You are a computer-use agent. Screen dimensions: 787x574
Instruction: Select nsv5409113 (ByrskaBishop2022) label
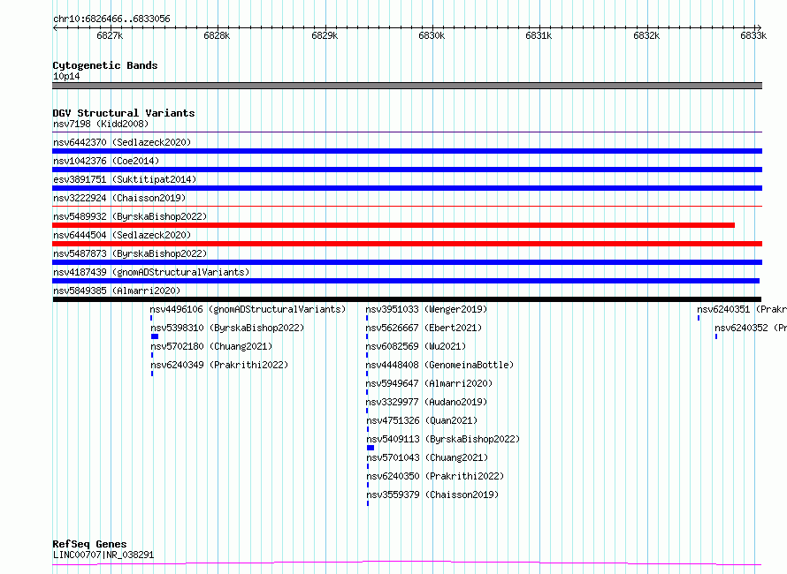tap(443, 439)
